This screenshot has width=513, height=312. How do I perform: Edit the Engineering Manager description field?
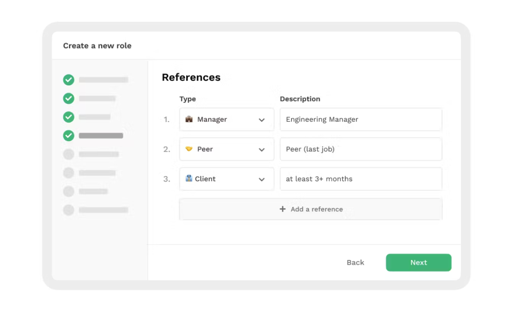[x=361, y=119]
